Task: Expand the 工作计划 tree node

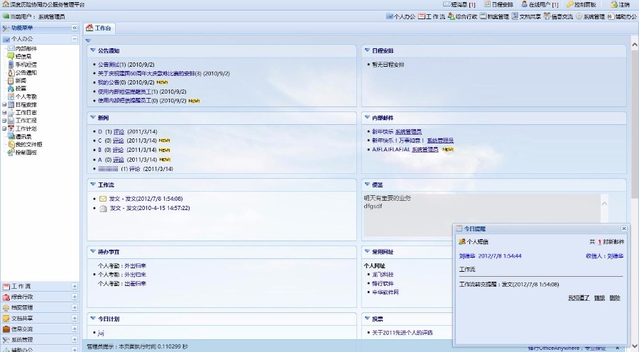Action: click(x=4, y=128)
